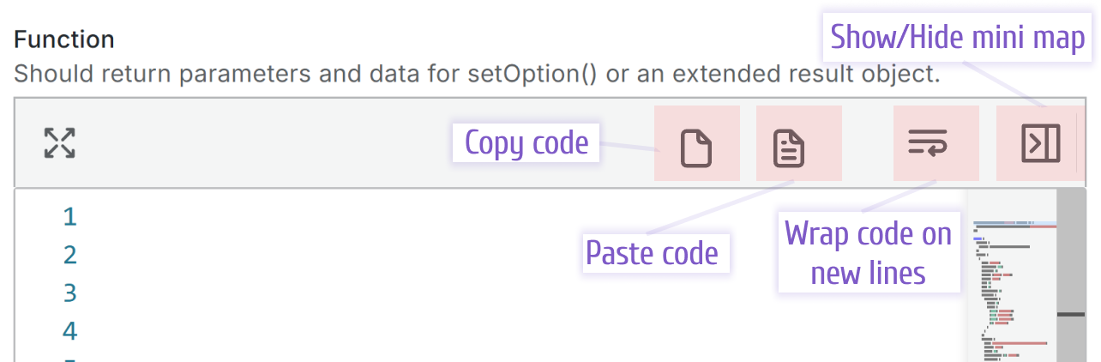Screen dimensions: 1101x362
Task: Click the "Show/Hide mini map" label
Action: 957,37
